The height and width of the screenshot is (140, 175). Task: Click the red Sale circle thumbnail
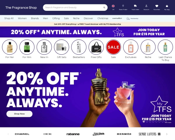click(x=113, y=47)
